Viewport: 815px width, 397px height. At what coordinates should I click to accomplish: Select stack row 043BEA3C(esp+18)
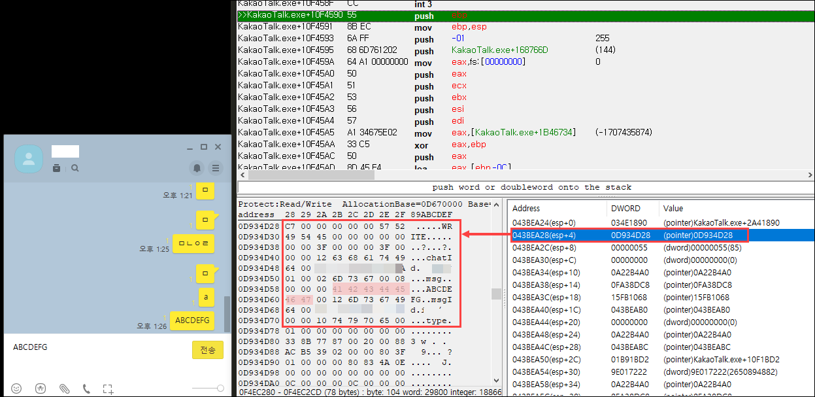pos(661,297)
